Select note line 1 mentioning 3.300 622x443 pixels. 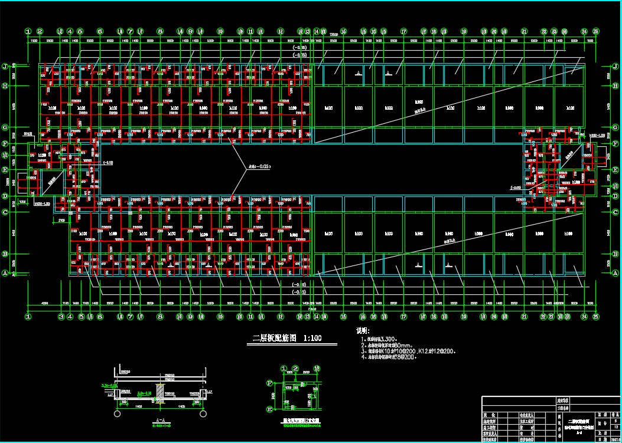coord(379,339)
